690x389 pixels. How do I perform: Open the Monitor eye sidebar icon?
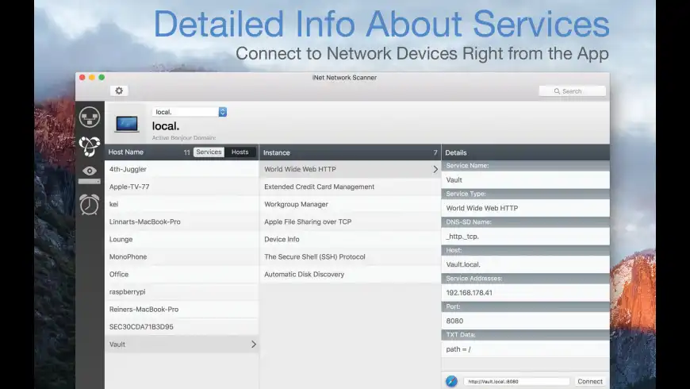[90, 175]
